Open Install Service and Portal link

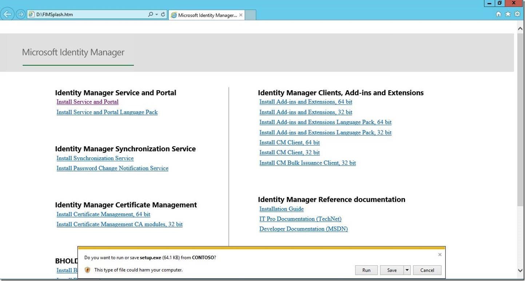point(87,102)
